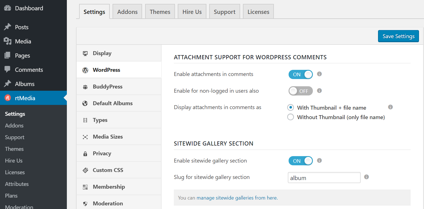Click the info icon beside attachments toggle
The image size is (424, 209).
tap(319, 74)
